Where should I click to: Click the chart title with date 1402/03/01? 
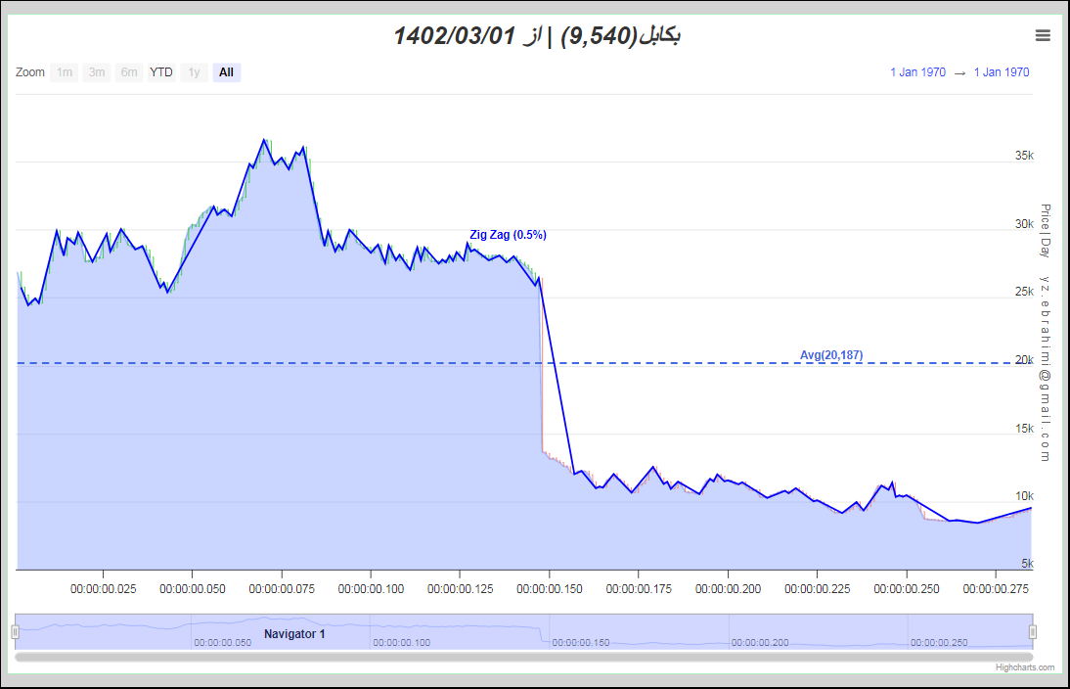click(536, 35)
